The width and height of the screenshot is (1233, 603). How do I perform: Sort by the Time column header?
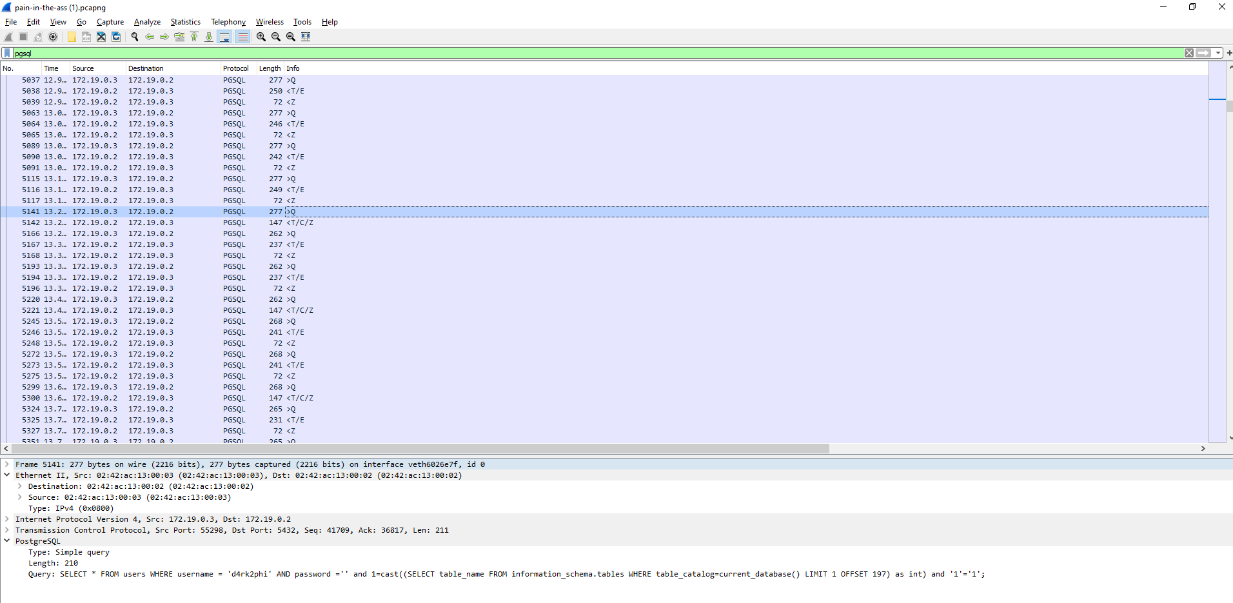pyautogui.click(x=55, y=68)
